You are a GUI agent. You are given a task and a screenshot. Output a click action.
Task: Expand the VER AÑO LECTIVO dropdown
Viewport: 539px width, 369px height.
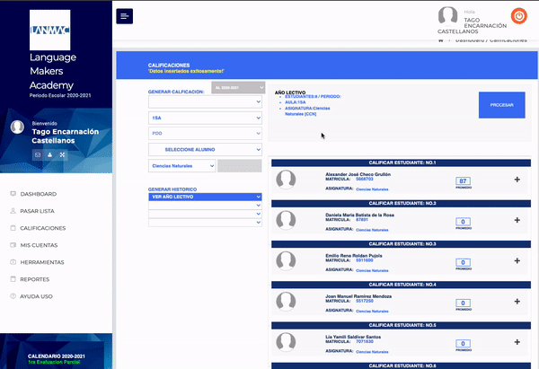[x=206, y=197]
